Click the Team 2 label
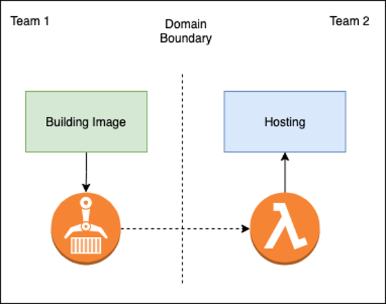 (x=349, y=21)
